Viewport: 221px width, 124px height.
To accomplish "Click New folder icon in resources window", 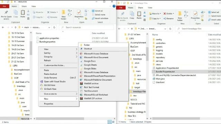I will (x=64, y=15).
